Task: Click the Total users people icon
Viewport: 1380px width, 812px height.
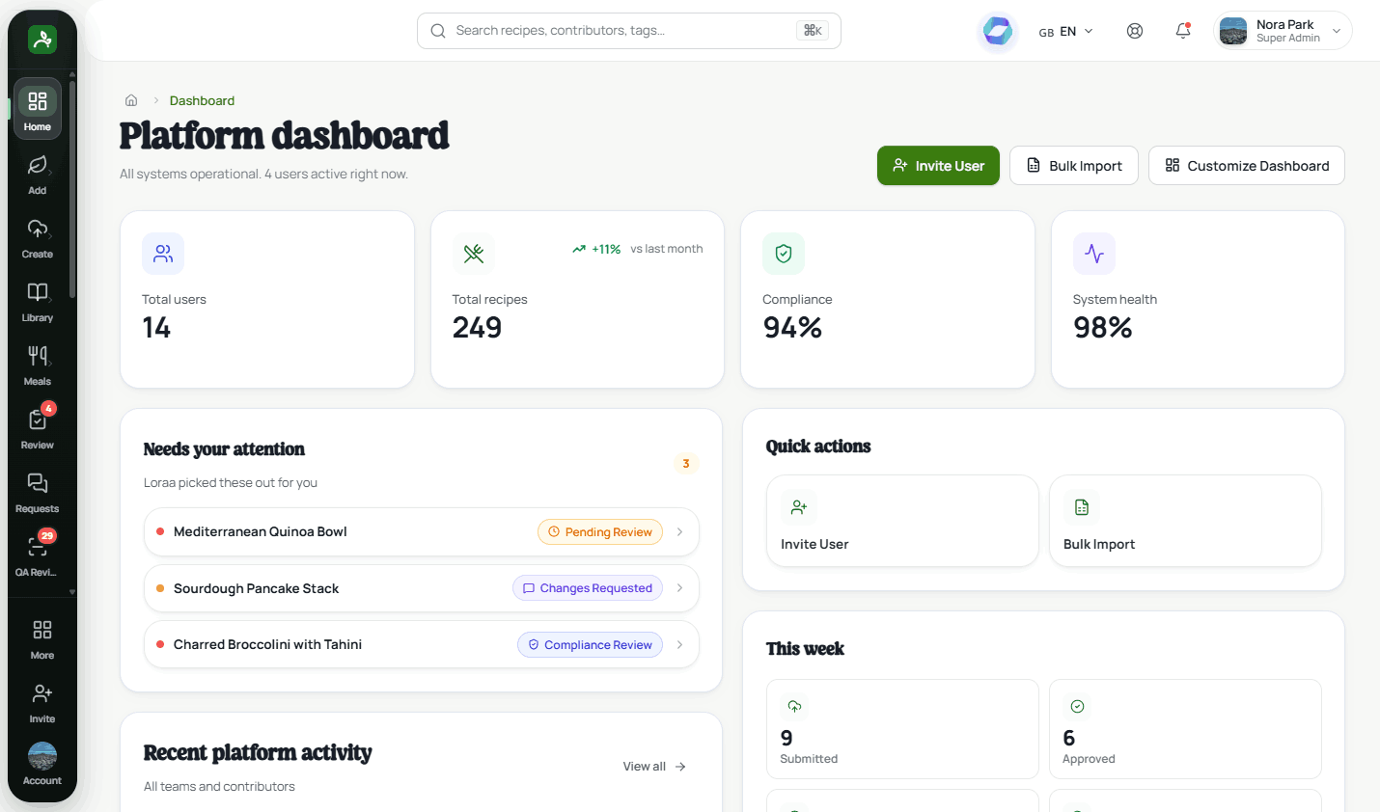Action: click(x=163, y=254)
